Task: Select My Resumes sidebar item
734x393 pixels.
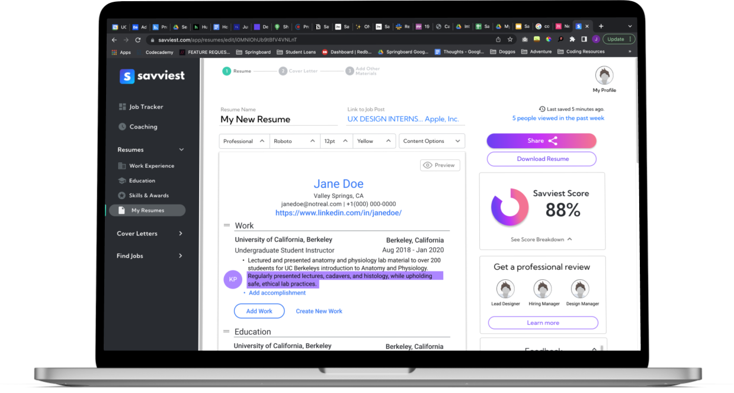Action: pos(147,210)
